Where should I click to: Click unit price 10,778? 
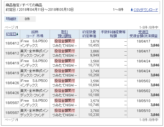(x=94, y=65)
